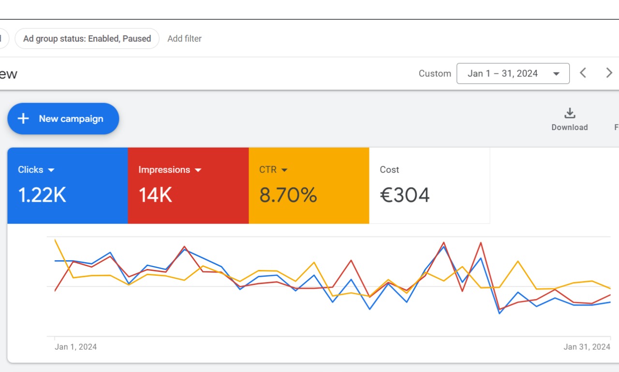Click the plus icon on New campaign
This screenshot has width=619, height=372.
point(23,119)
